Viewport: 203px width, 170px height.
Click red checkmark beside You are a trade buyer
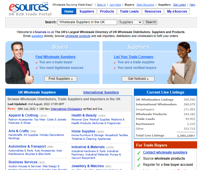pos(37,63)
